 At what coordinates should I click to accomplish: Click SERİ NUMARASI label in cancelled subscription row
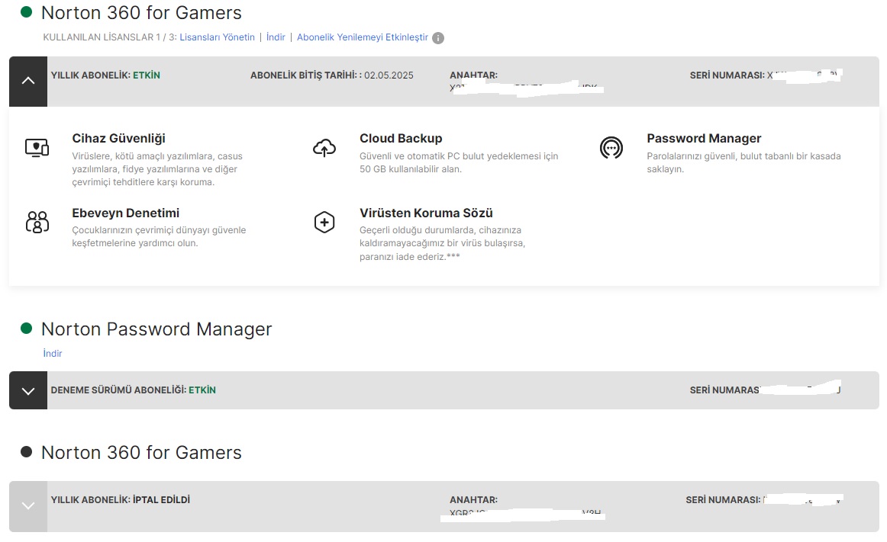coord(724,499)
